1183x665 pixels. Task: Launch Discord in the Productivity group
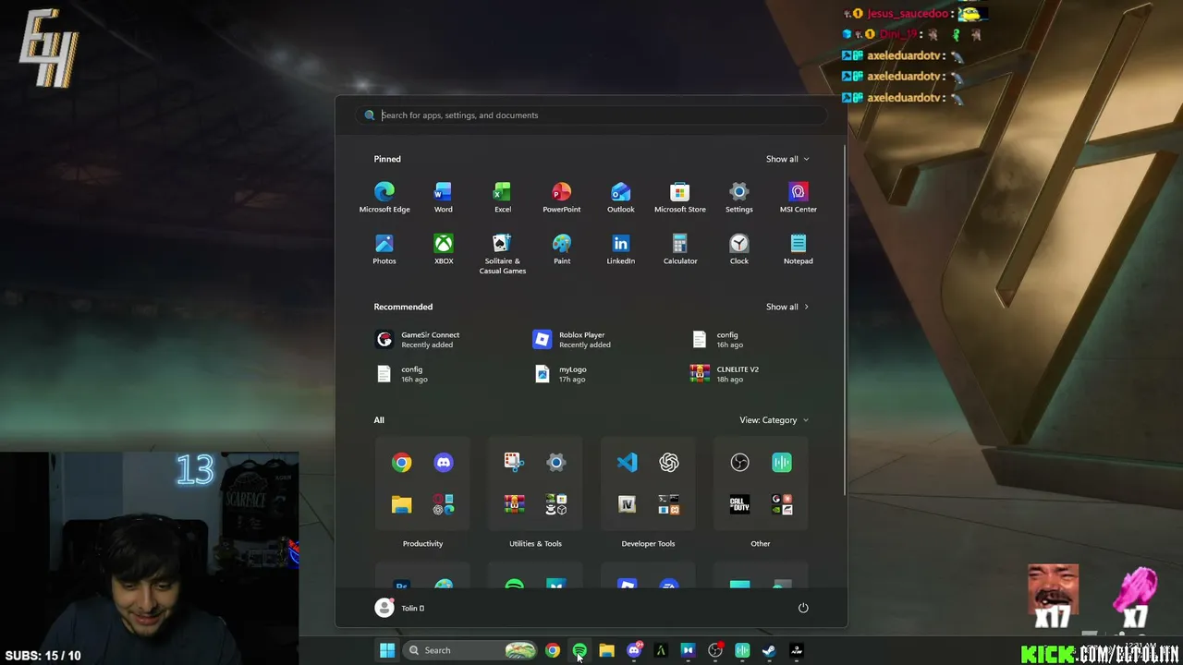click(x=444, y=463)
